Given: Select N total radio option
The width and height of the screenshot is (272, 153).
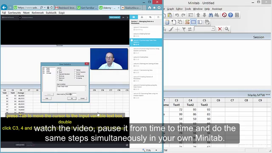Looking at the screenshot, I should point(75,74).
